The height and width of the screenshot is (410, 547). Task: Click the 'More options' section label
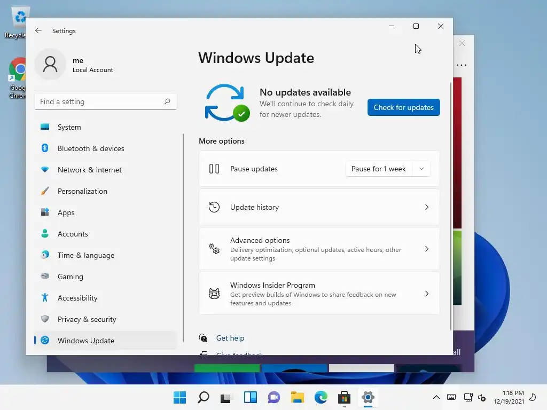(x=222, y=141)
